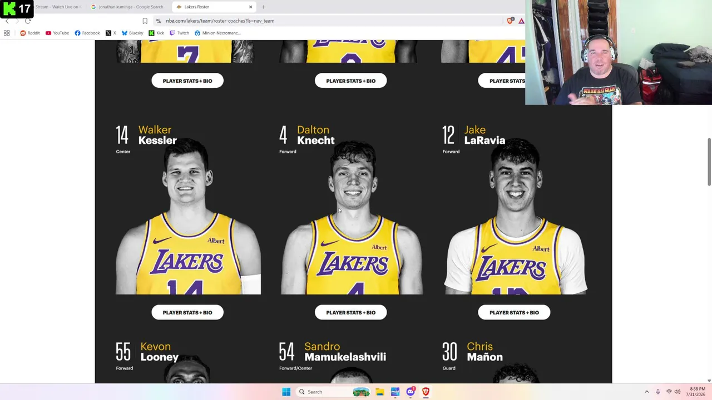View site information icon in address bar
The height and width of the screenshot is (400, 712).
click(159, 21)
